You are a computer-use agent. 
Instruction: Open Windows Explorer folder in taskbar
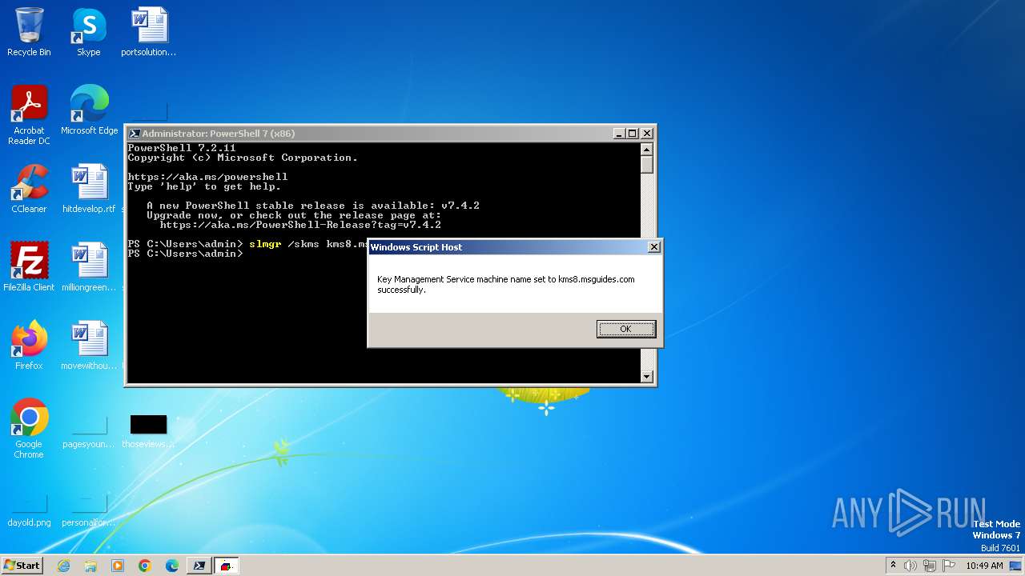pyautogui.click(x=90, y=566)
